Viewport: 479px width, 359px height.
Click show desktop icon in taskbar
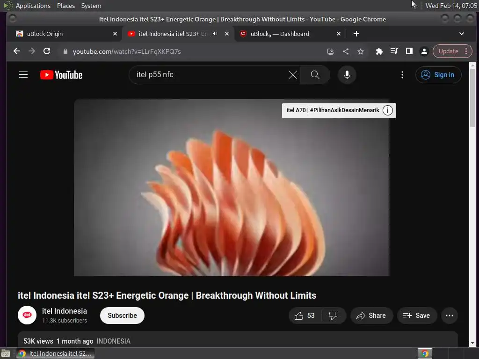6,353
